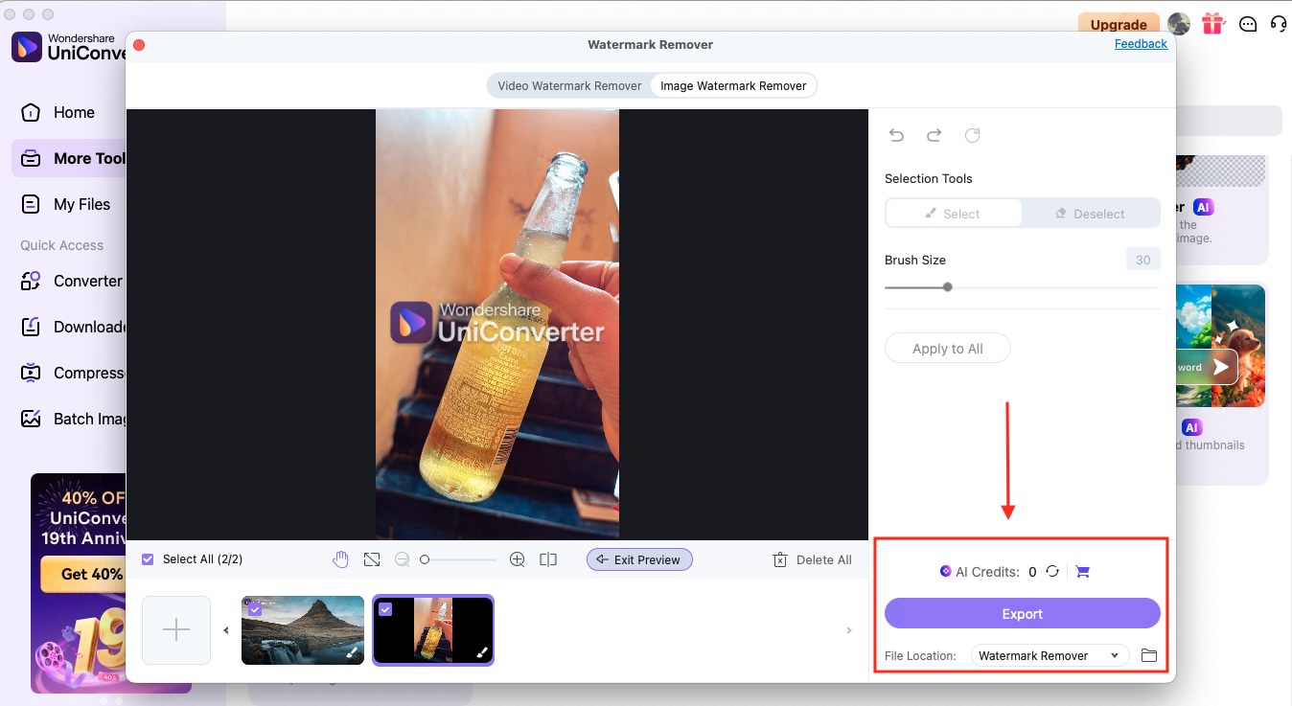Reset all edits with the circular reset icon
The height and width of the screenshot is (706, 1292).
tap(972, 136)
